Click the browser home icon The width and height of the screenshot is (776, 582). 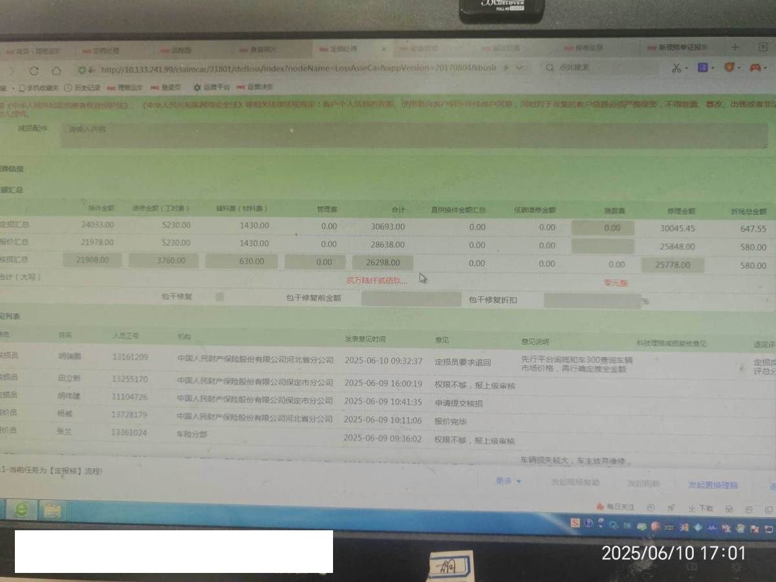(x=56, y=70)
